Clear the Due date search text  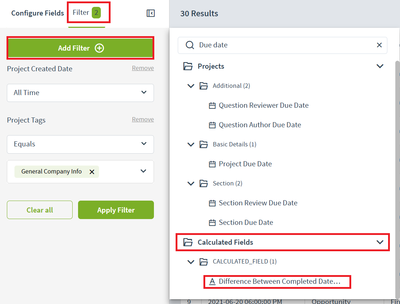tap(379, 45)
